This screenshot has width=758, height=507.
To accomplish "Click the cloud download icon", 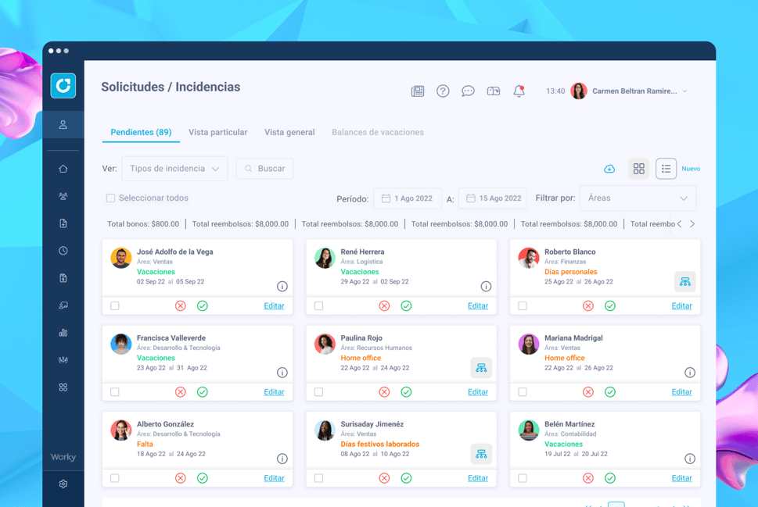I will point(609,169).
